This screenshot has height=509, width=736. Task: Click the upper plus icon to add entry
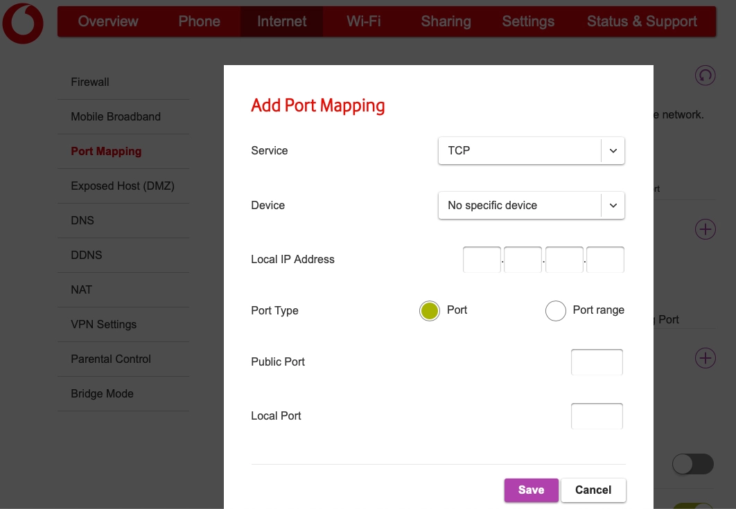click(705, 229)
